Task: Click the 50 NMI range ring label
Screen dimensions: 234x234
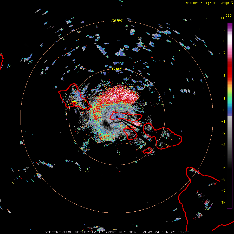Action: click(117, 69)
